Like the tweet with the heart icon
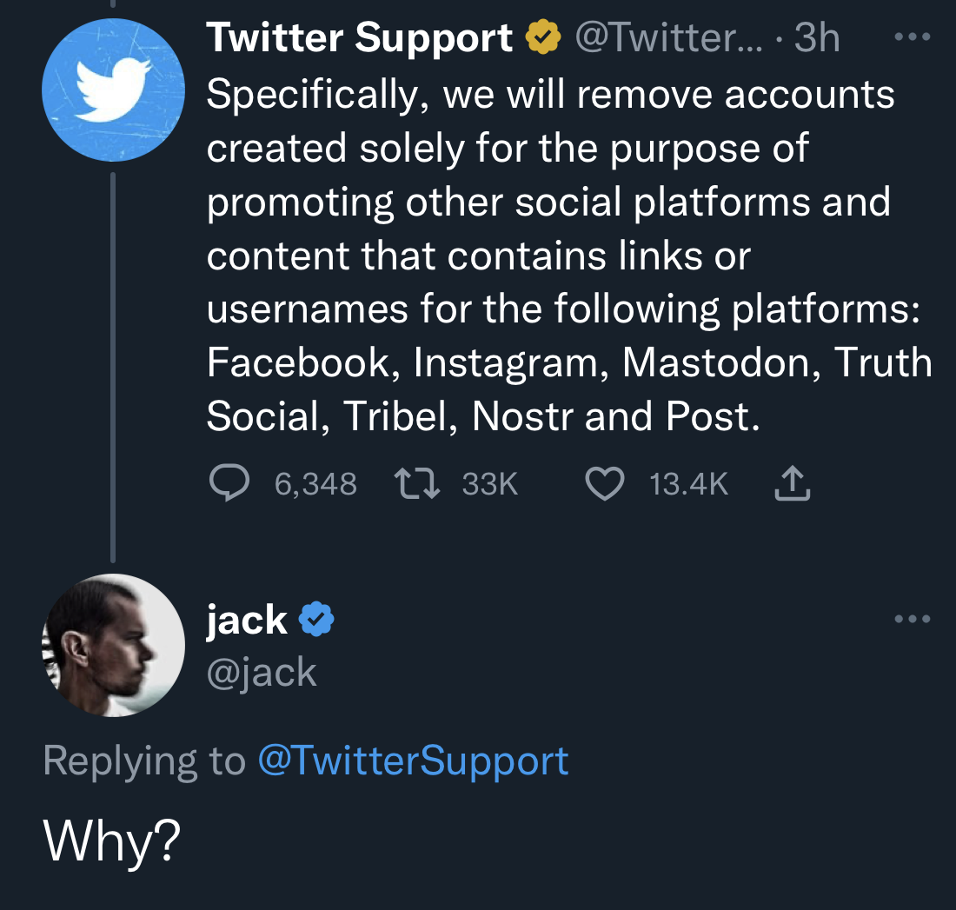 (605, 483)
